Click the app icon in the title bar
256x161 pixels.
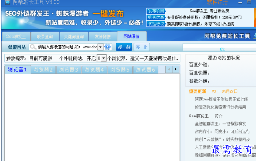click(x=8, y=2)
